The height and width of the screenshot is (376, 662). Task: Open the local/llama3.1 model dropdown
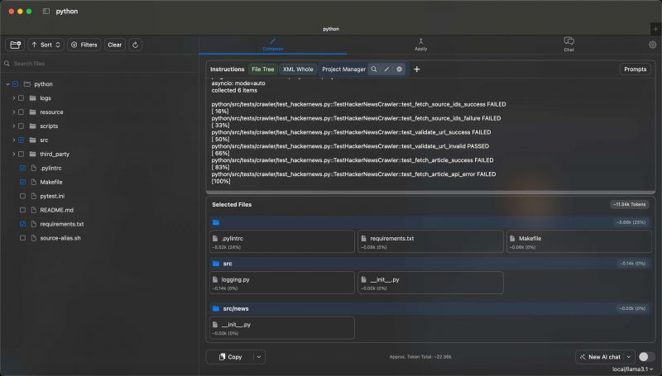(632, 369)
